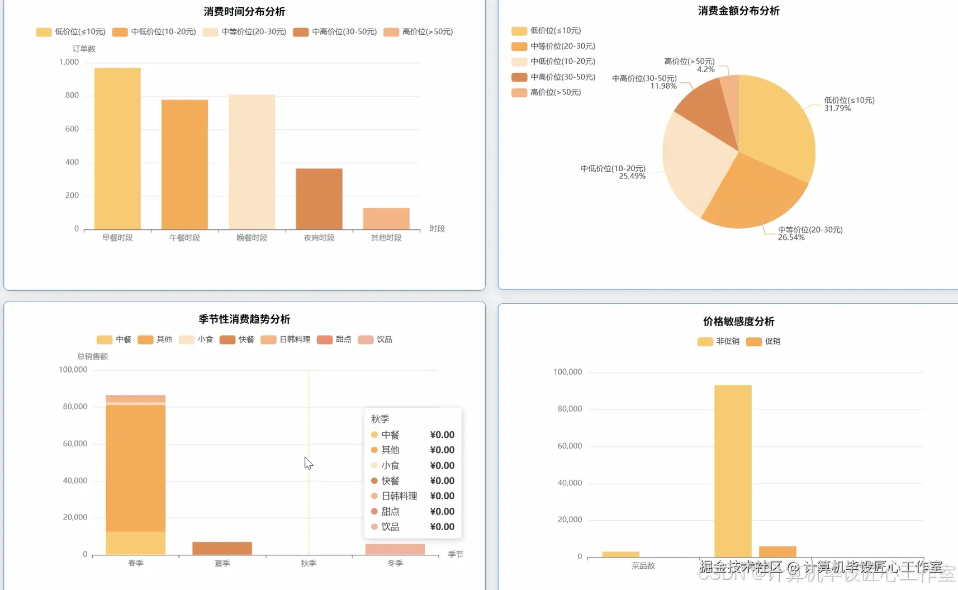
Task: Toggle 中低价位(10-20元) legend in pie chart panel
Action: tap(554, 62)
